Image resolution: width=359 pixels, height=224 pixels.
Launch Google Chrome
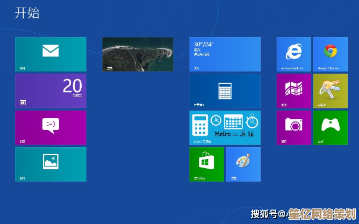330,54
